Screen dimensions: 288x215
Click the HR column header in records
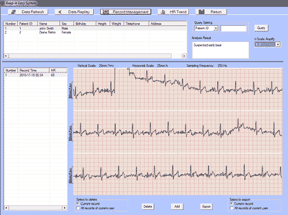58,70
